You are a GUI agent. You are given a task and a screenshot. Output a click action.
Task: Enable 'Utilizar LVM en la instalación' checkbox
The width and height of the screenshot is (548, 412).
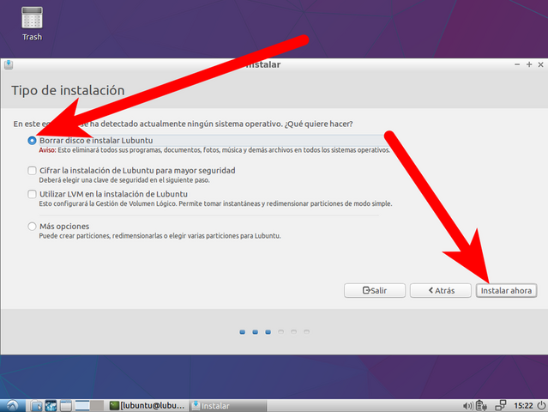(x=32, y=194)
